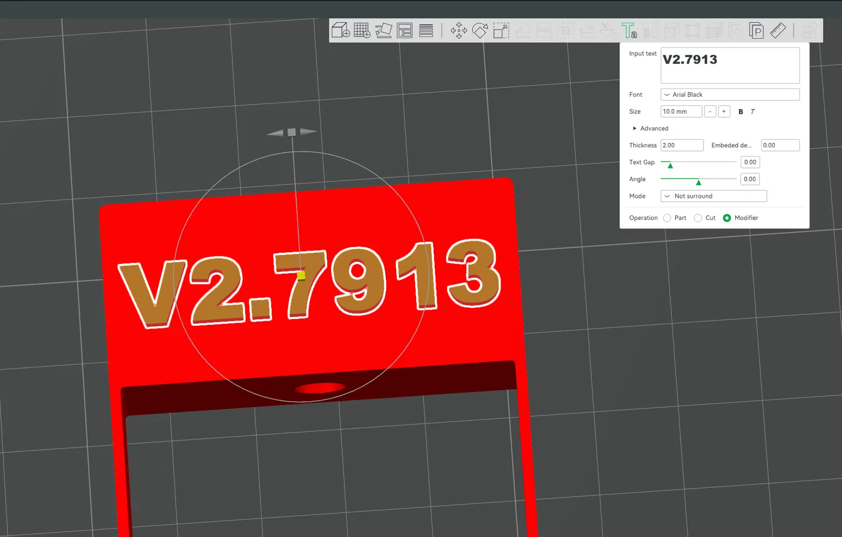
Task: Click the Add plate grid icon
Action: click(x=362, y=31)
